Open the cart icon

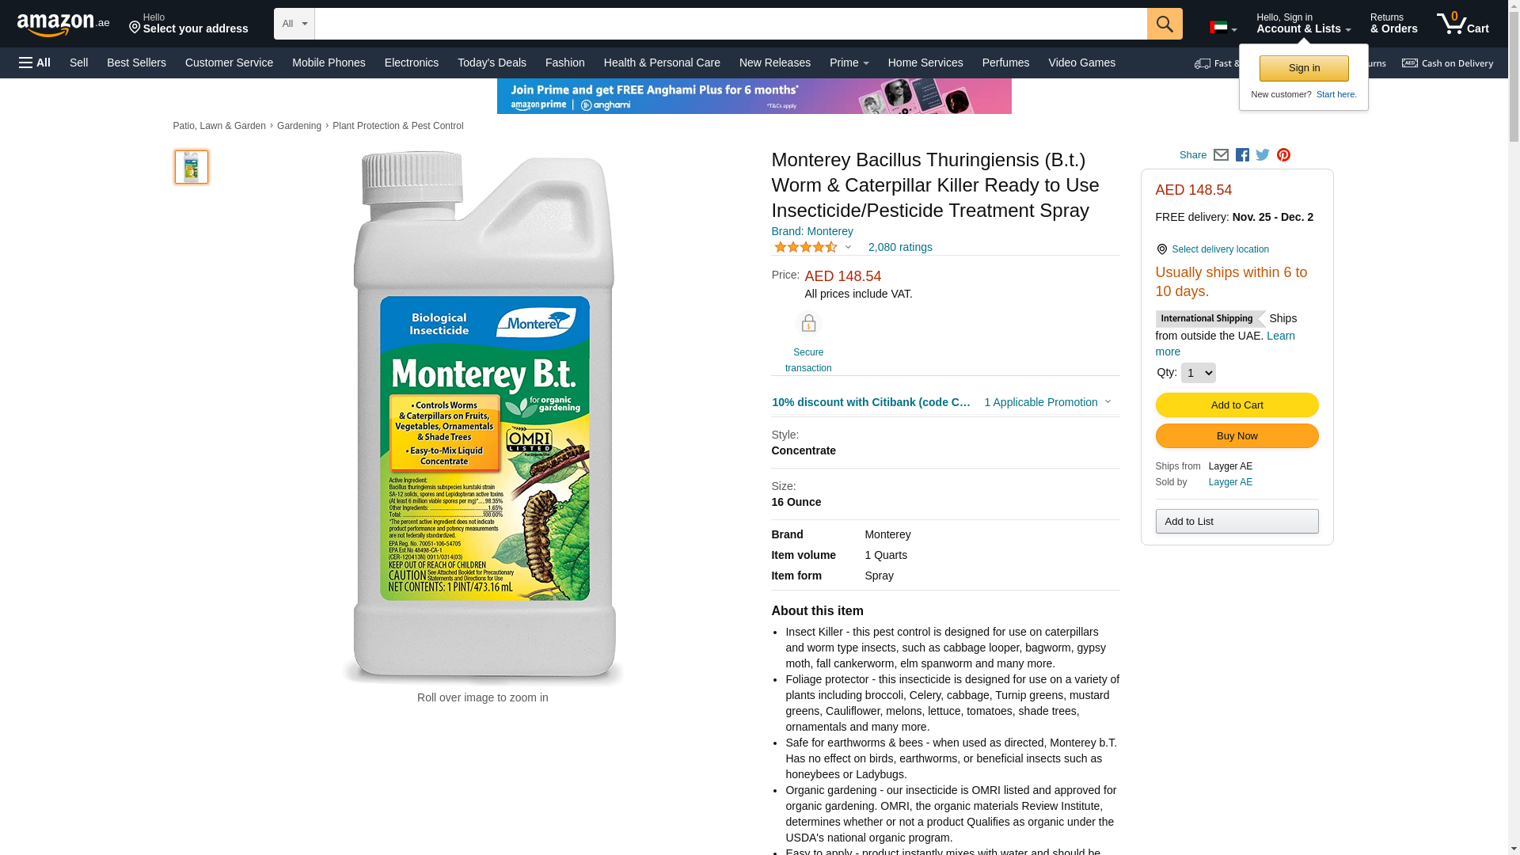(1463, 24)
